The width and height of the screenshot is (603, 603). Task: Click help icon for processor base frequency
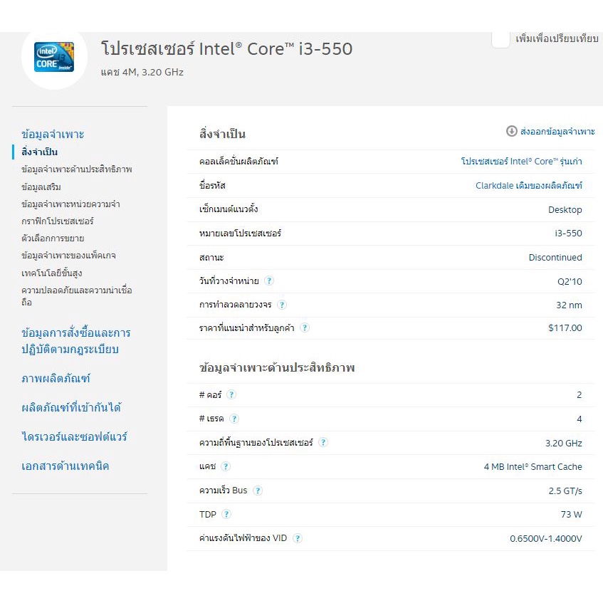323,443
